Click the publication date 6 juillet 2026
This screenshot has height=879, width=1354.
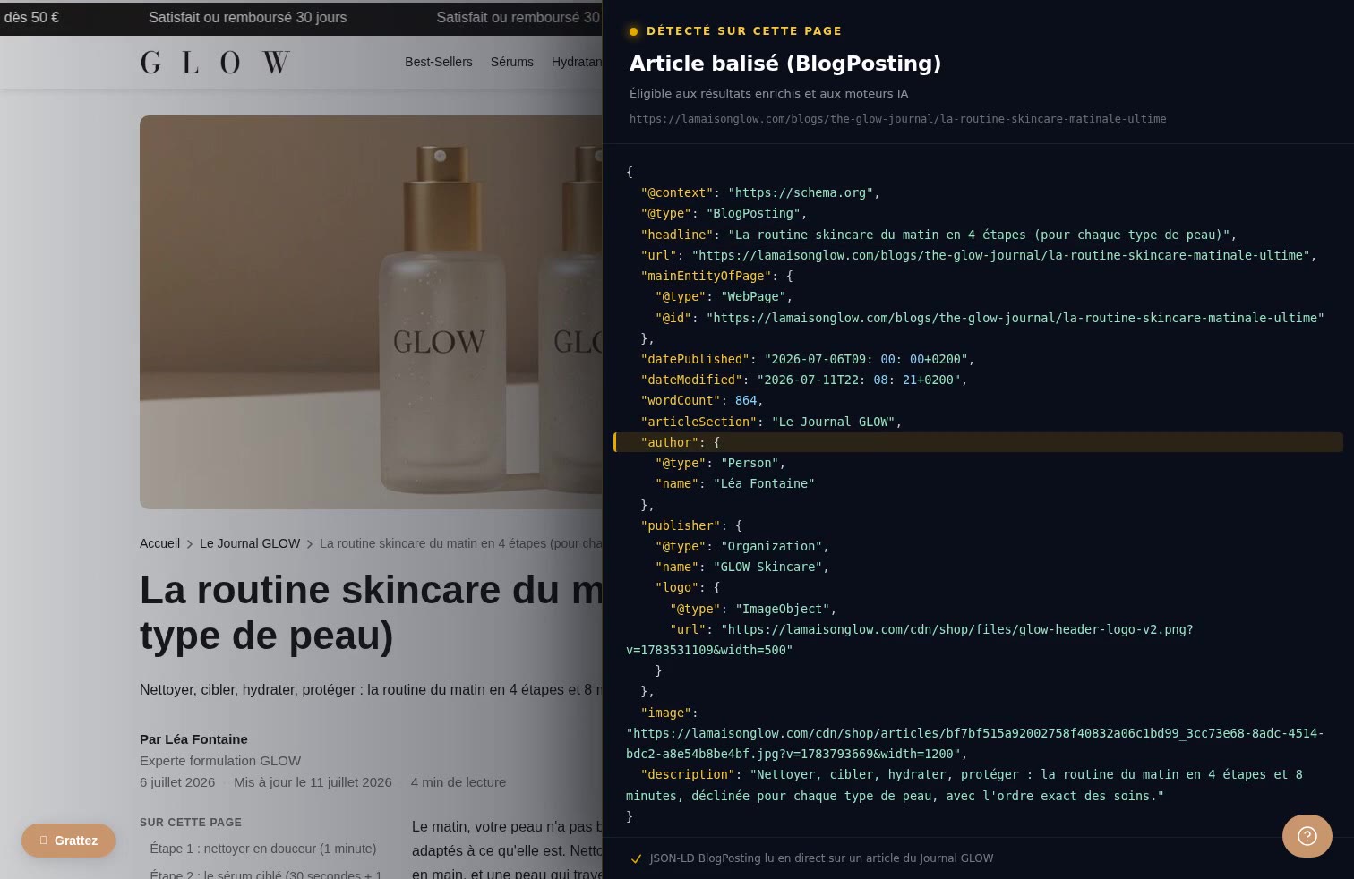pyautogui.click(x=177, y=782)
